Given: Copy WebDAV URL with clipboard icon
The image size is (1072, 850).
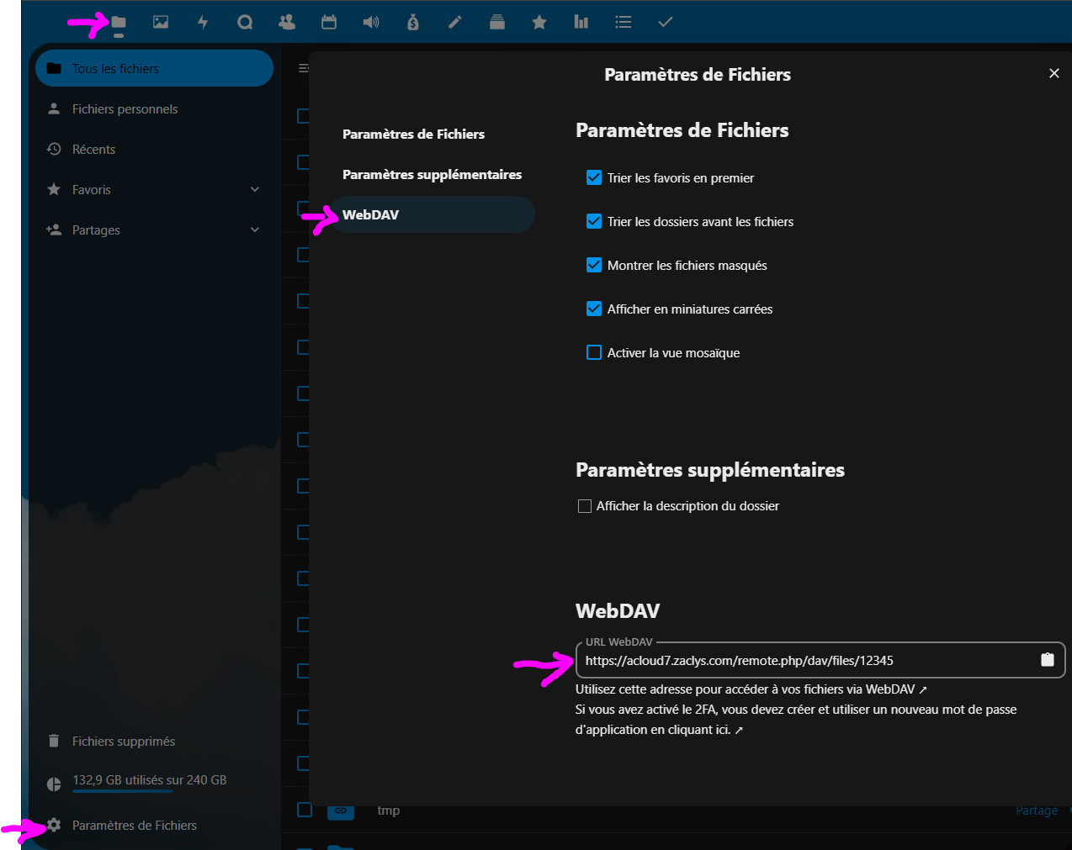Looking at the screenshot, I should [x=1047, y=660].
